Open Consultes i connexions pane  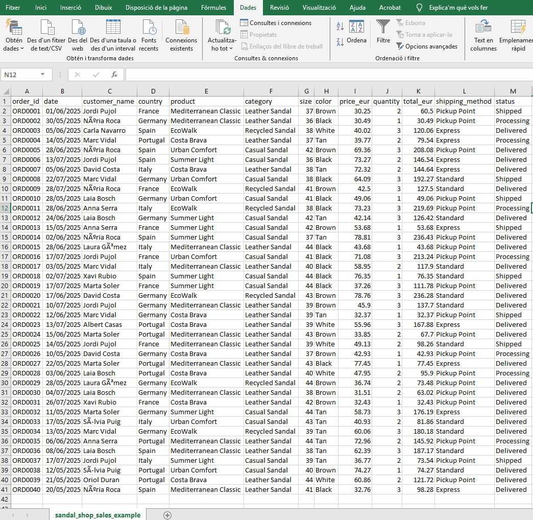click(276, 23)
